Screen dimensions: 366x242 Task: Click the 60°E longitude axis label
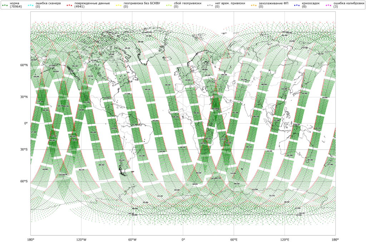tap(234, 239)
